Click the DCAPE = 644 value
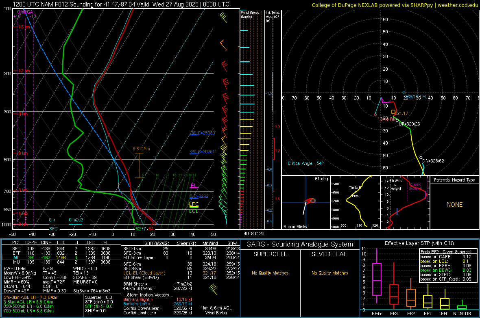The height and width of the screenshot is (318, 480). [x=17, y=286]
